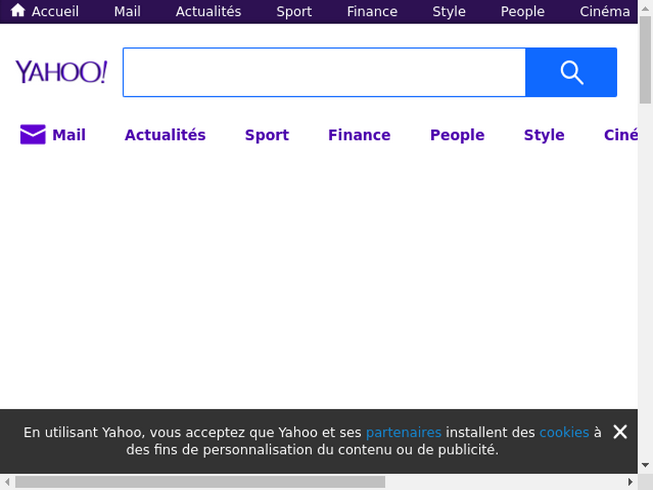Click the Yahoo! logo

click(x=61, y=71)
